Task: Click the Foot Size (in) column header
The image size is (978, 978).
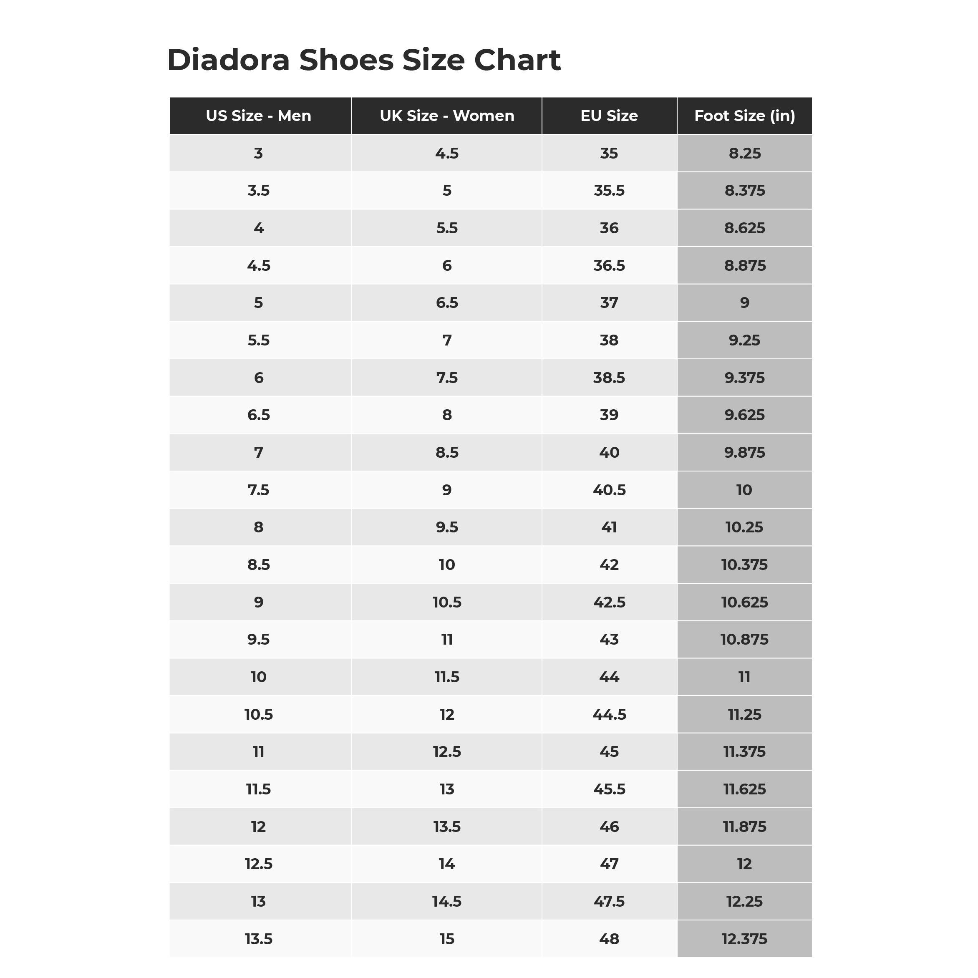Action: click(x=744, y=116)
